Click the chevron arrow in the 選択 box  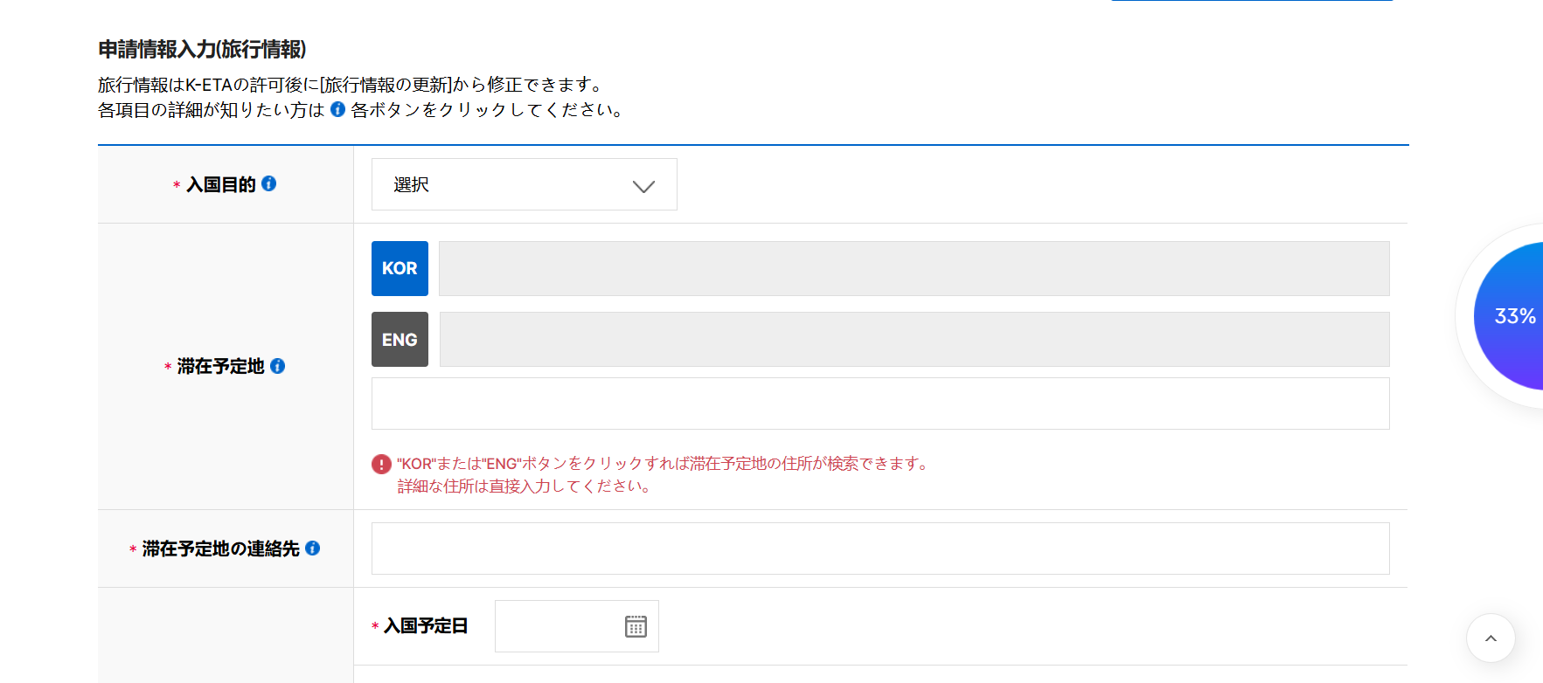coord(643,186)
